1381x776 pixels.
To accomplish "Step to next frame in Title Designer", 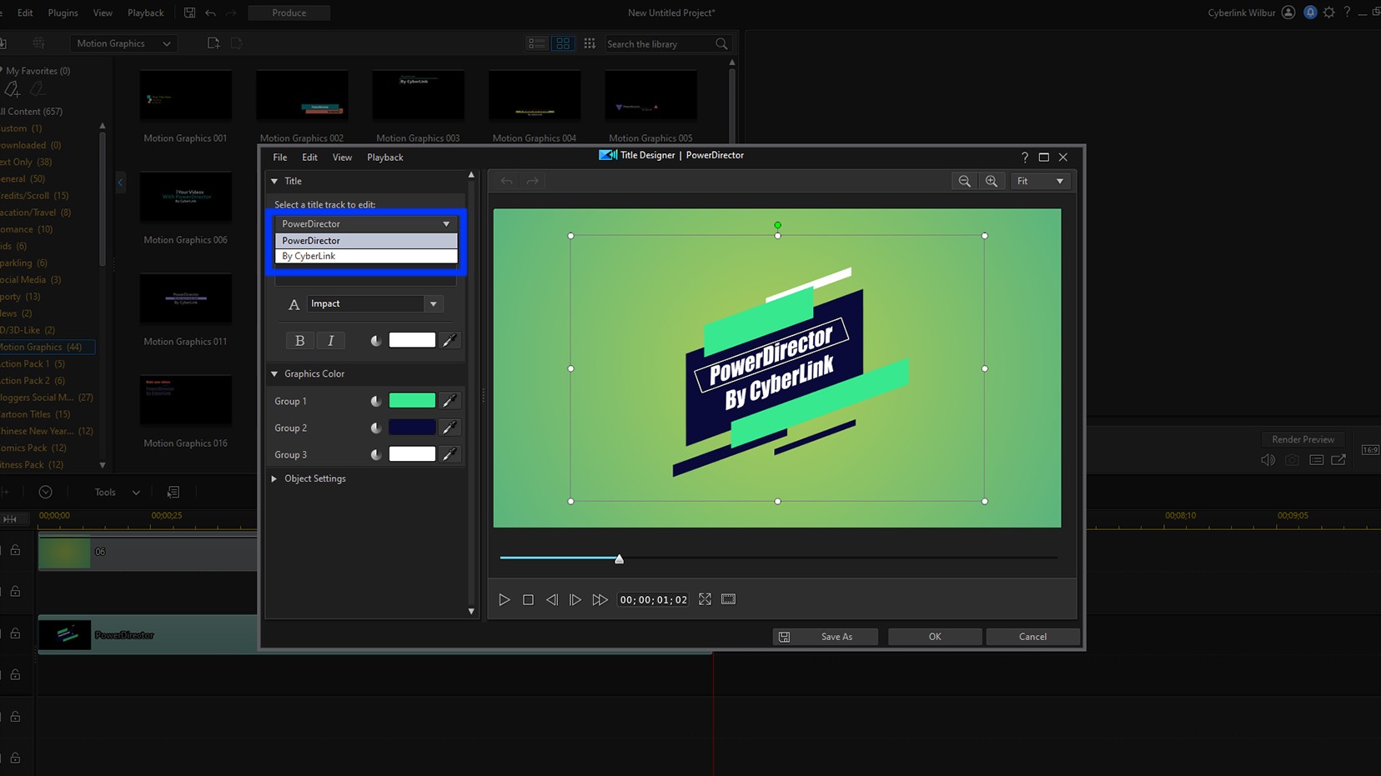I will point(575,599).
